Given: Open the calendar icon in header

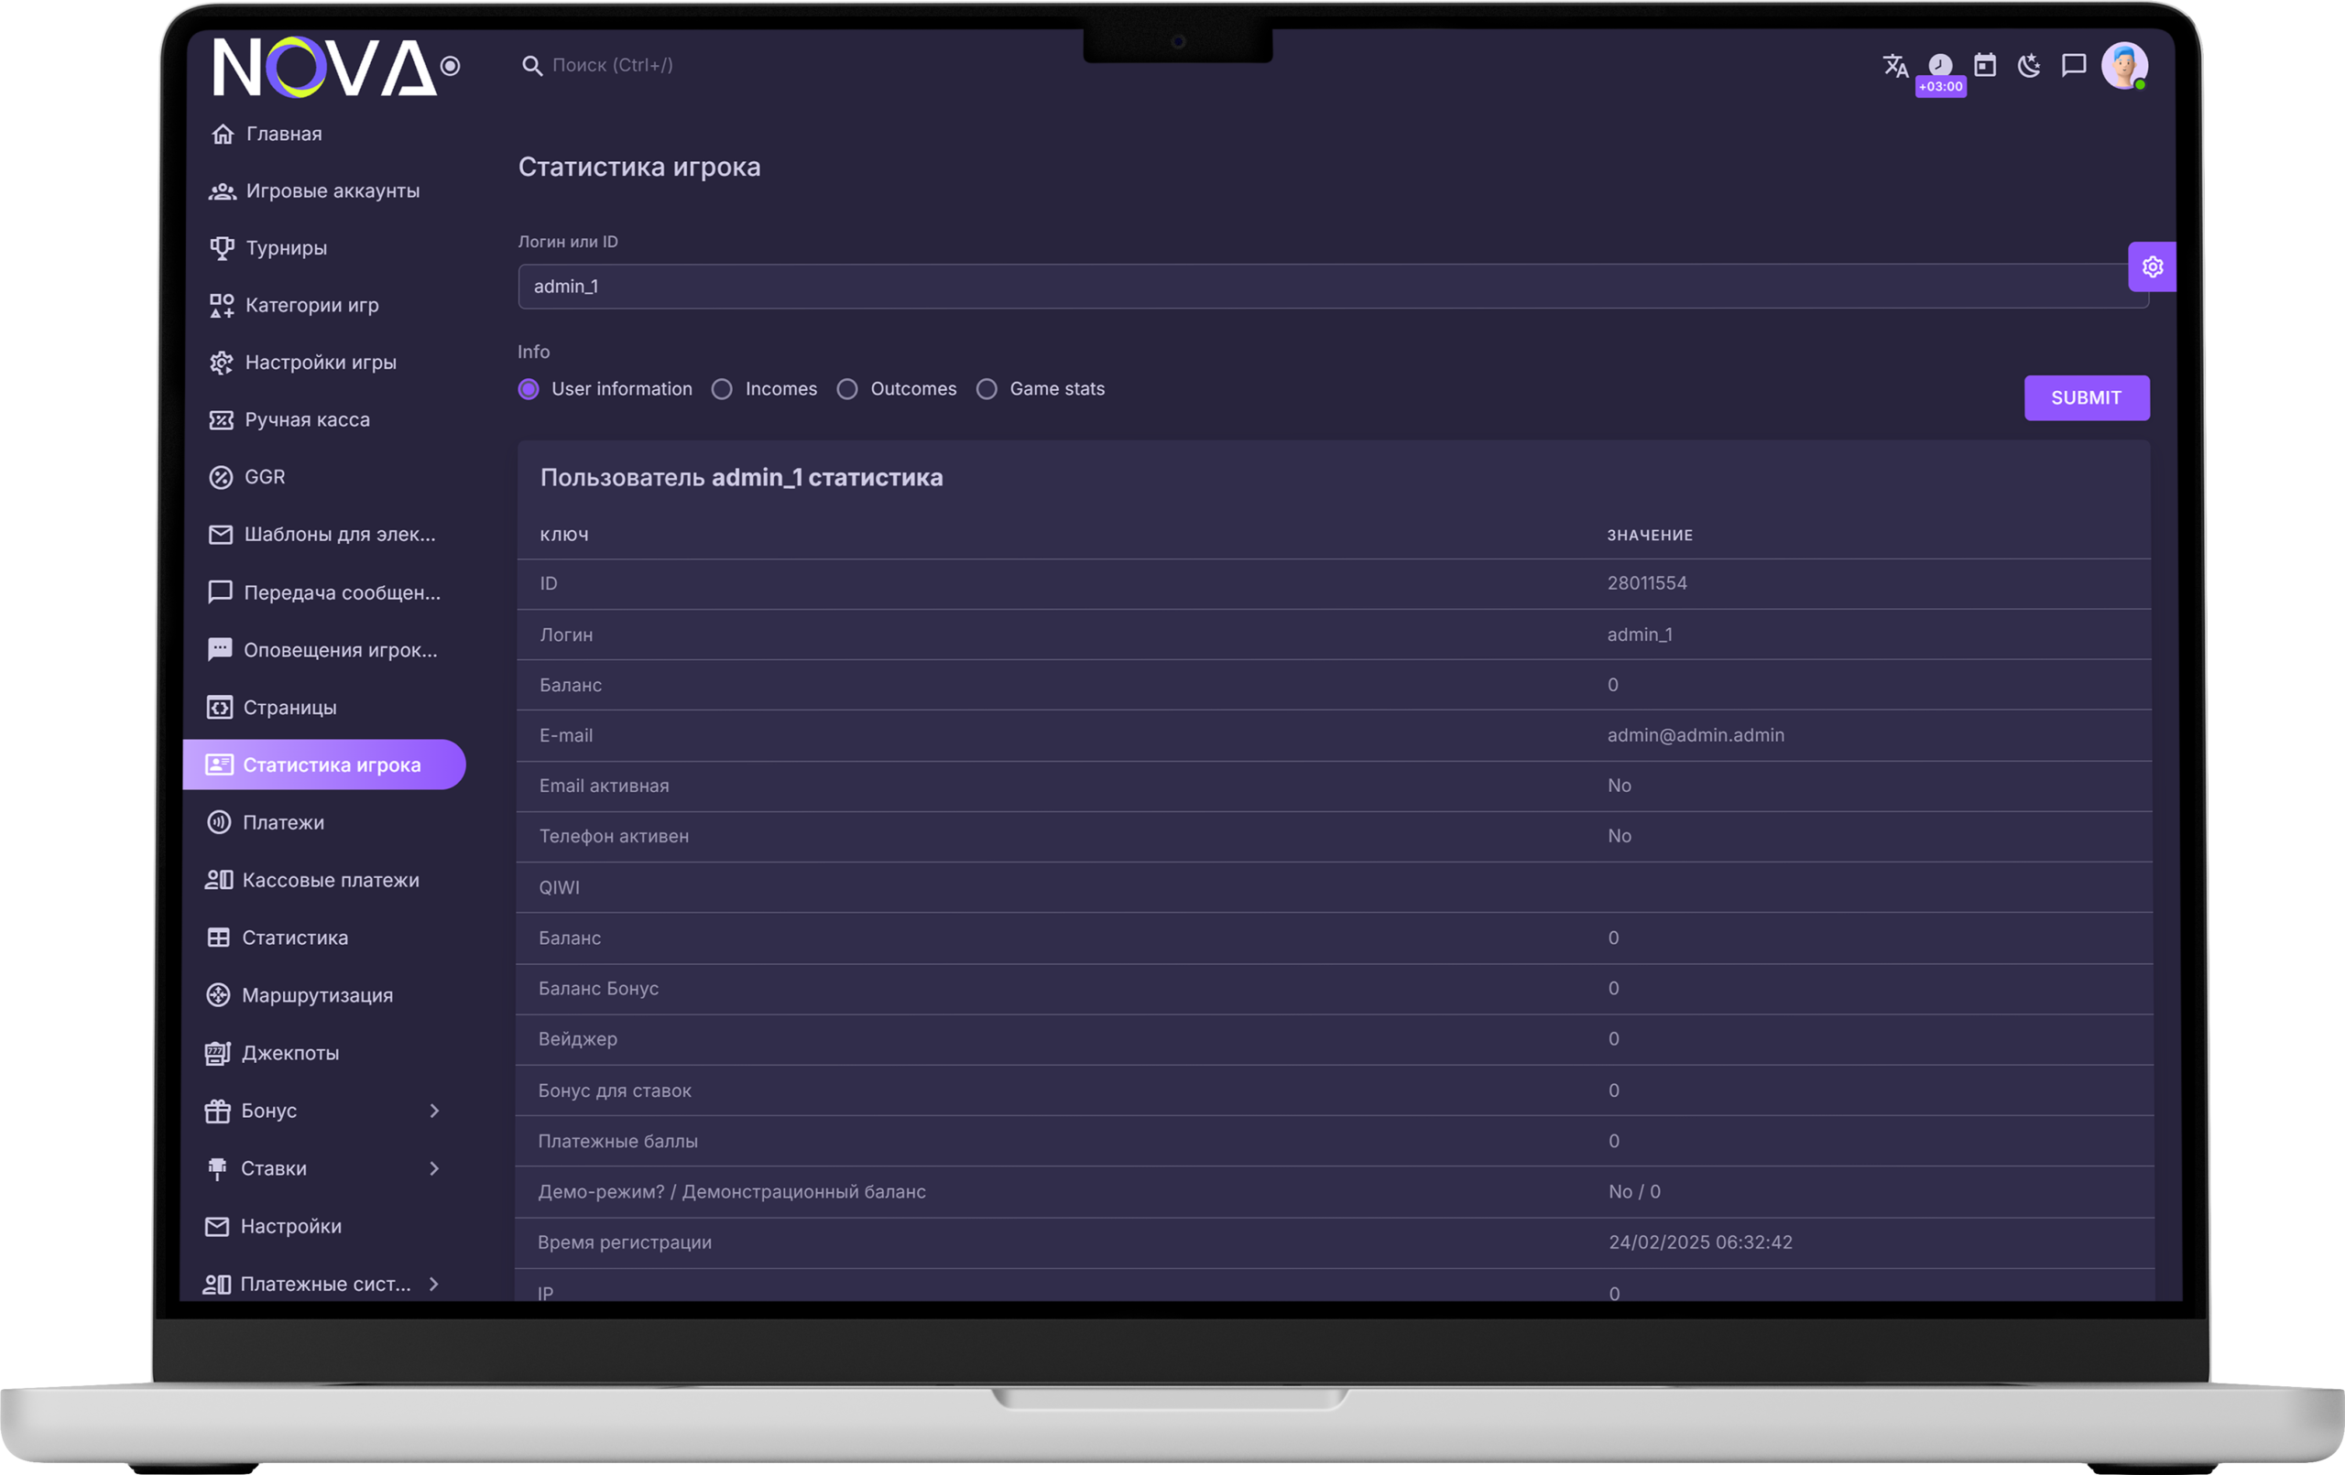Looking at the screenshot, I should click(x=1985, y=65).
